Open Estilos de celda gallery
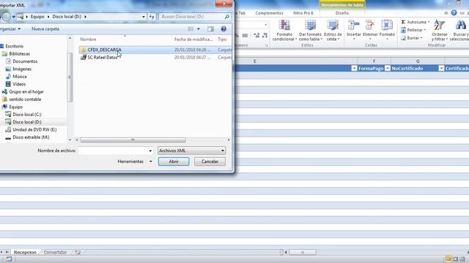The width and height of the screenshot is (469, 263). click(333, 31)
